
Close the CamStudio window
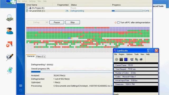pyautogui.click(x=157, y=50)
